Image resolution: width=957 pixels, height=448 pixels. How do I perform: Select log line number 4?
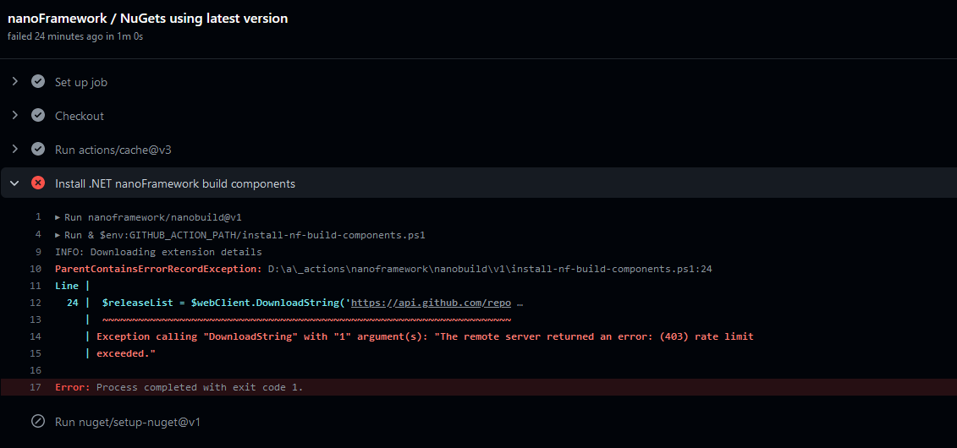coord(38,235)
